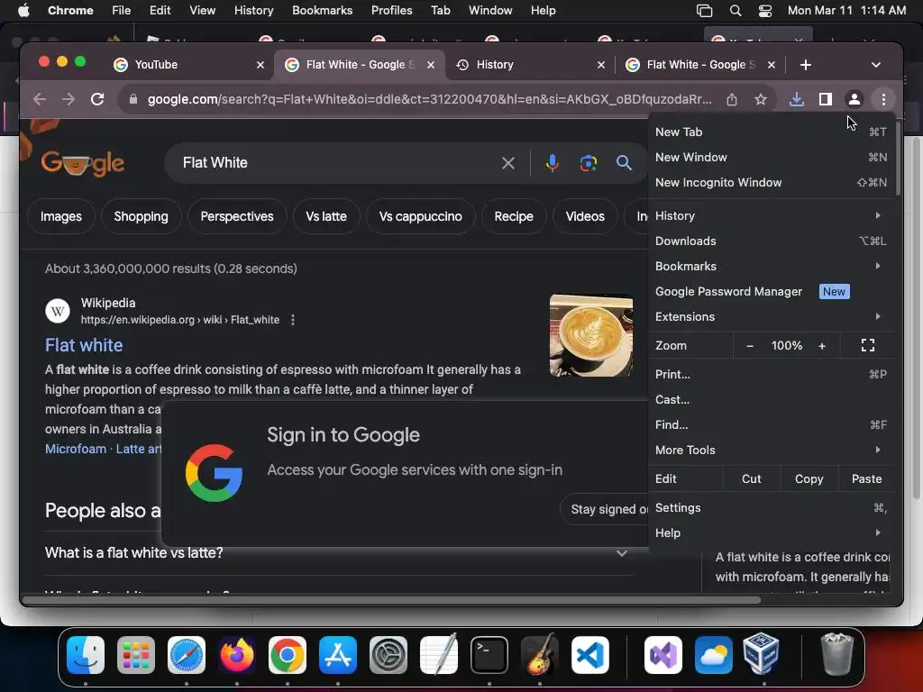Select New Tab menu item

(x=772, y=132)
